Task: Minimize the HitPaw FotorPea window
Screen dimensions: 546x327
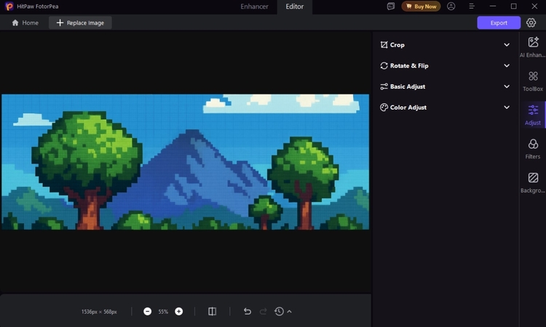Action: (492, 7)
